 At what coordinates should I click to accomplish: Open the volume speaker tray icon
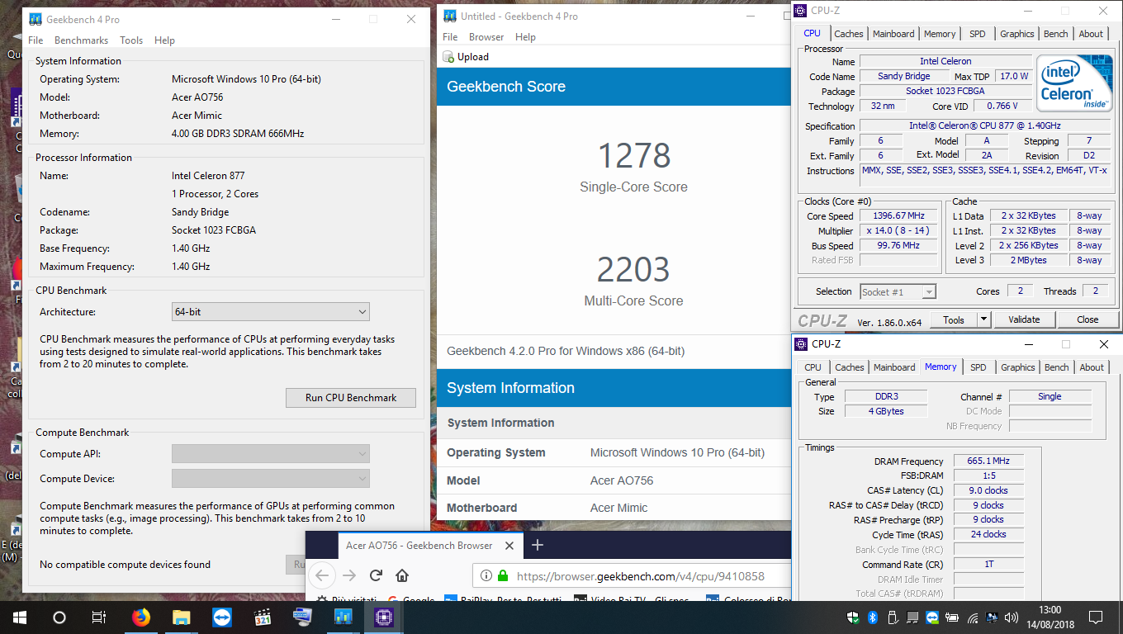pos(1012,617)
